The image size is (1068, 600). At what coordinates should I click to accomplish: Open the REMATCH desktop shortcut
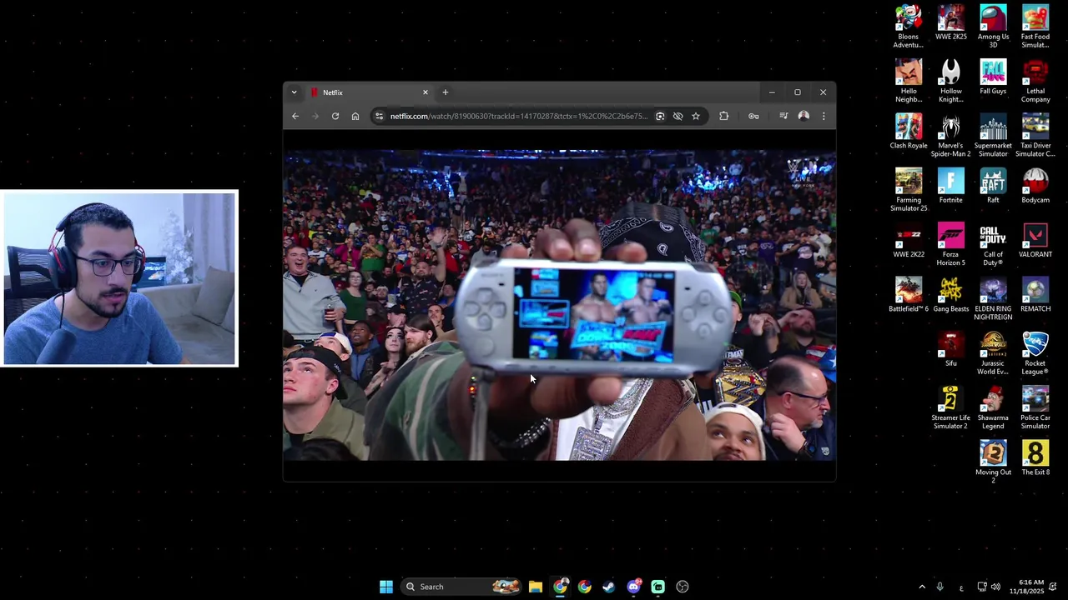(x=1035, y=295)
